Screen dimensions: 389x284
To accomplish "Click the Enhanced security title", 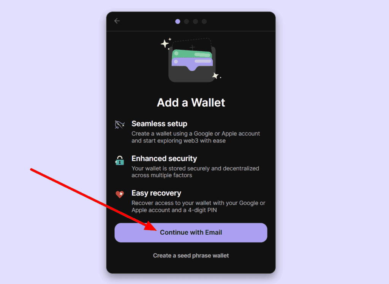I will (164, 158).
